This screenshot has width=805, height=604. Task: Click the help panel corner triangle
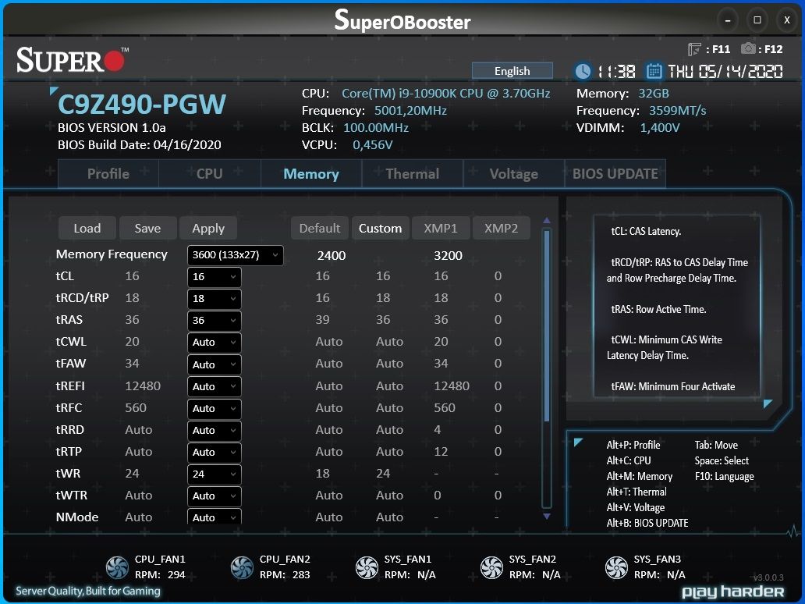(768, 403)
